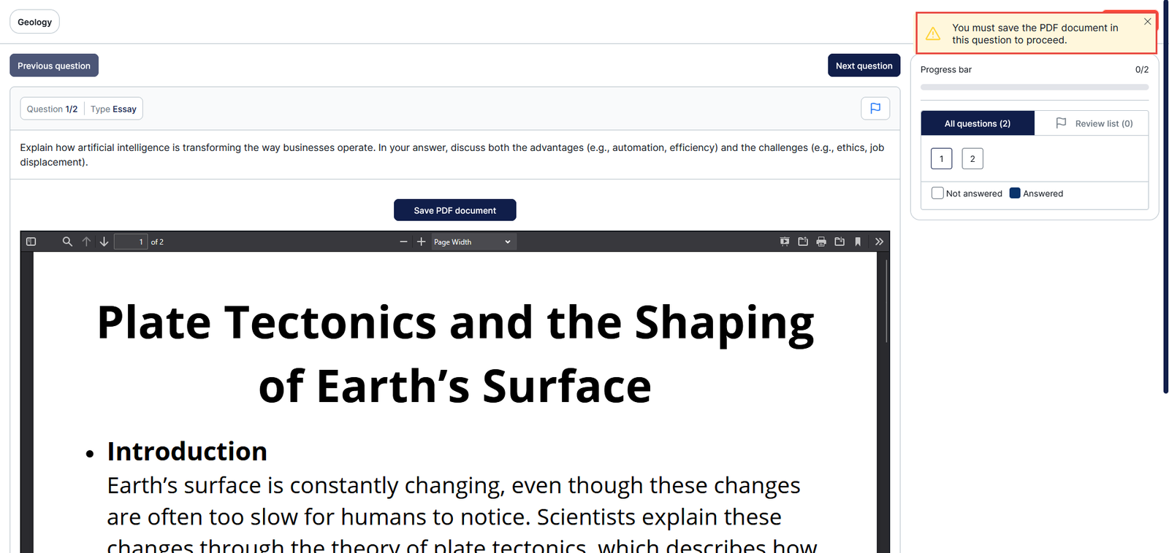1169x553 pixels.
Task: Click the bookmark current view icon
Action: (x=858, y=241)
